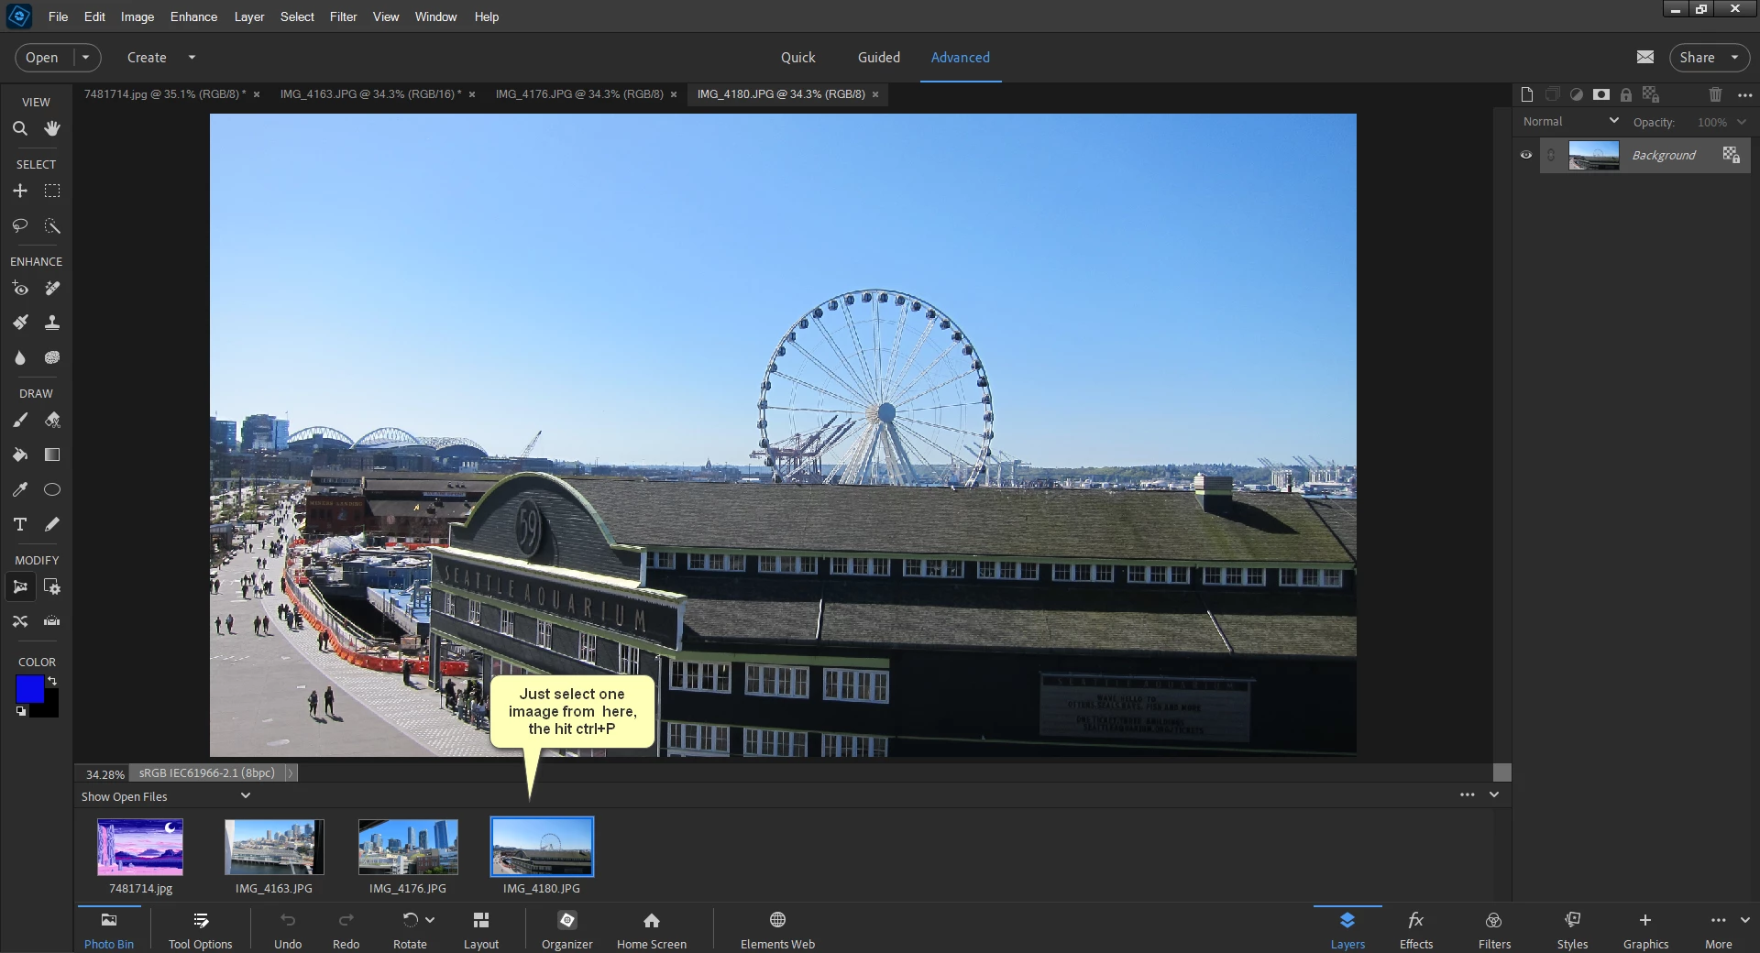
Task: Select the Content-Aware Move tool
Action: 19,621
